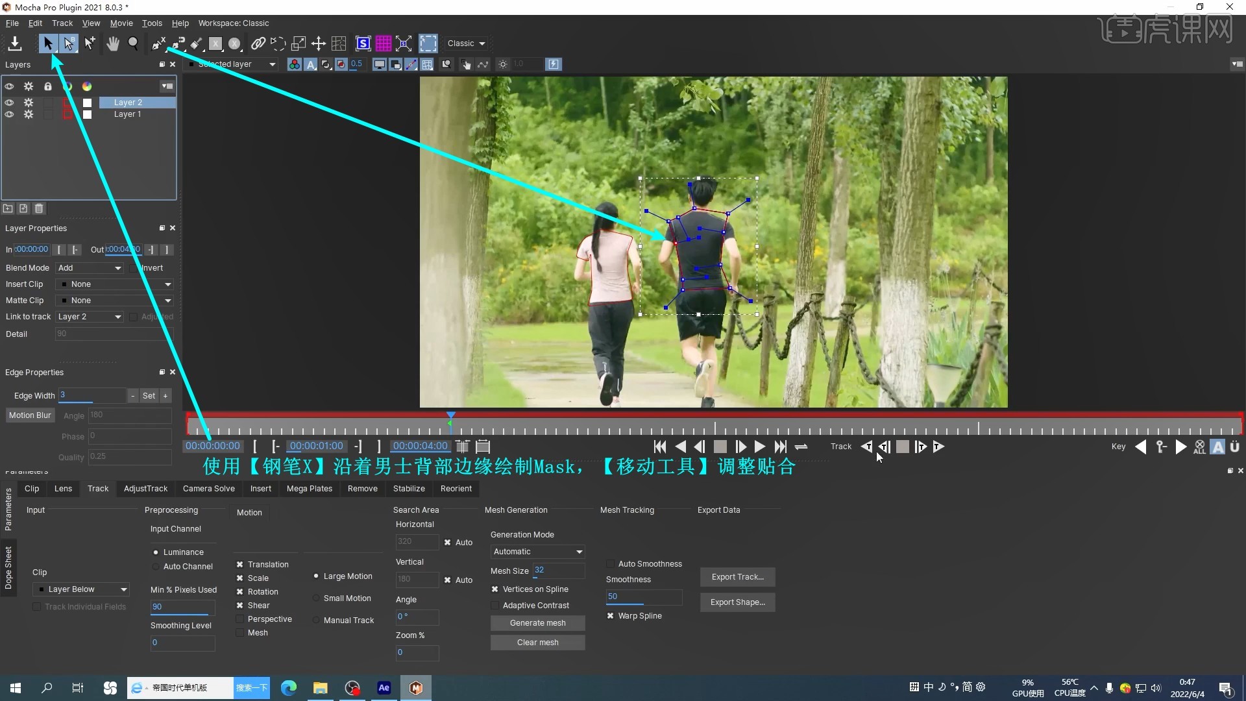This screenshot has height=701, width=1246.
Task: Switch to the AdjustTrack tab
Action: [145, 489]
